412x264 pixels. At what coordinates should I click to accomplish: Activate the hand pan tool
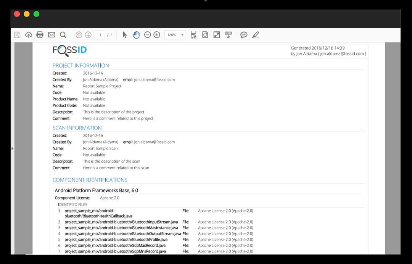(136, 35)
